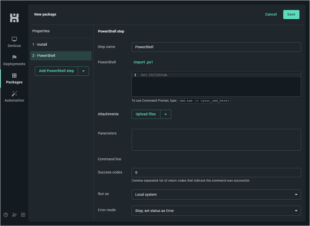
Task: Click the sign out icon
Action: tap(23, 215)
